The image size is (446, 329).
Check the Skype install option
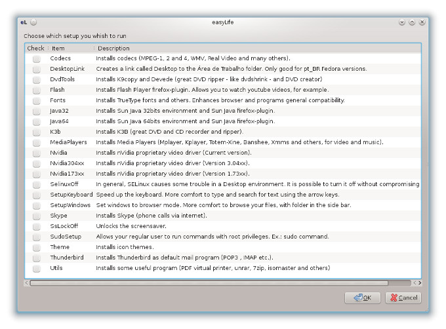point(37,216)
